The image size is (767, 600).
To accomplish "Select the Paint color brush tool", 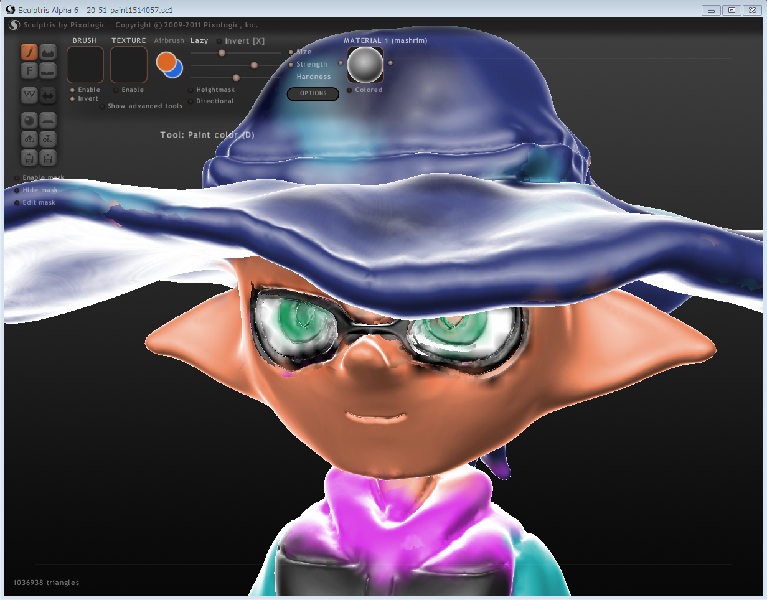I will coord(29,52).
